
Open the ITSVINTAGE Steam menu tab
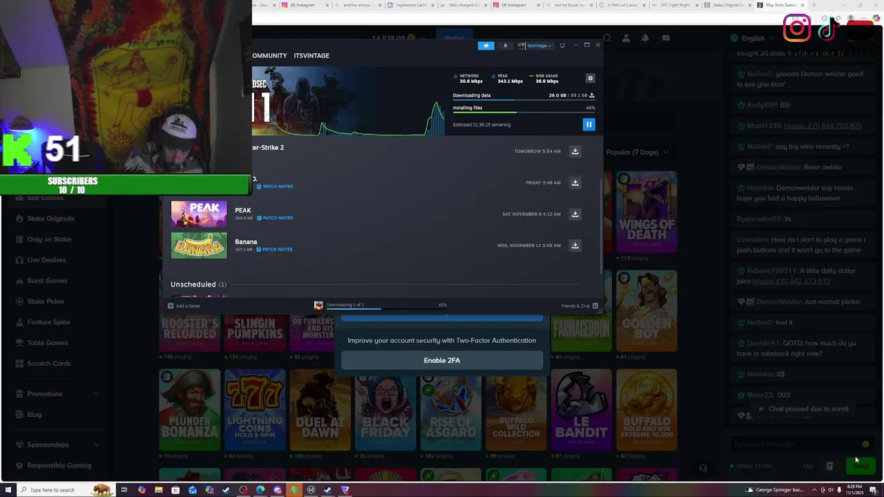[311, 55]
